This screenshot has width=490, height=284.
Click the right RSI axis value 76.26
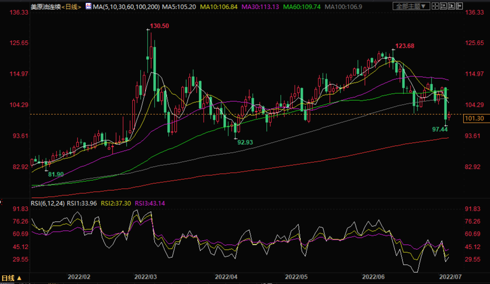pos(473,221)
